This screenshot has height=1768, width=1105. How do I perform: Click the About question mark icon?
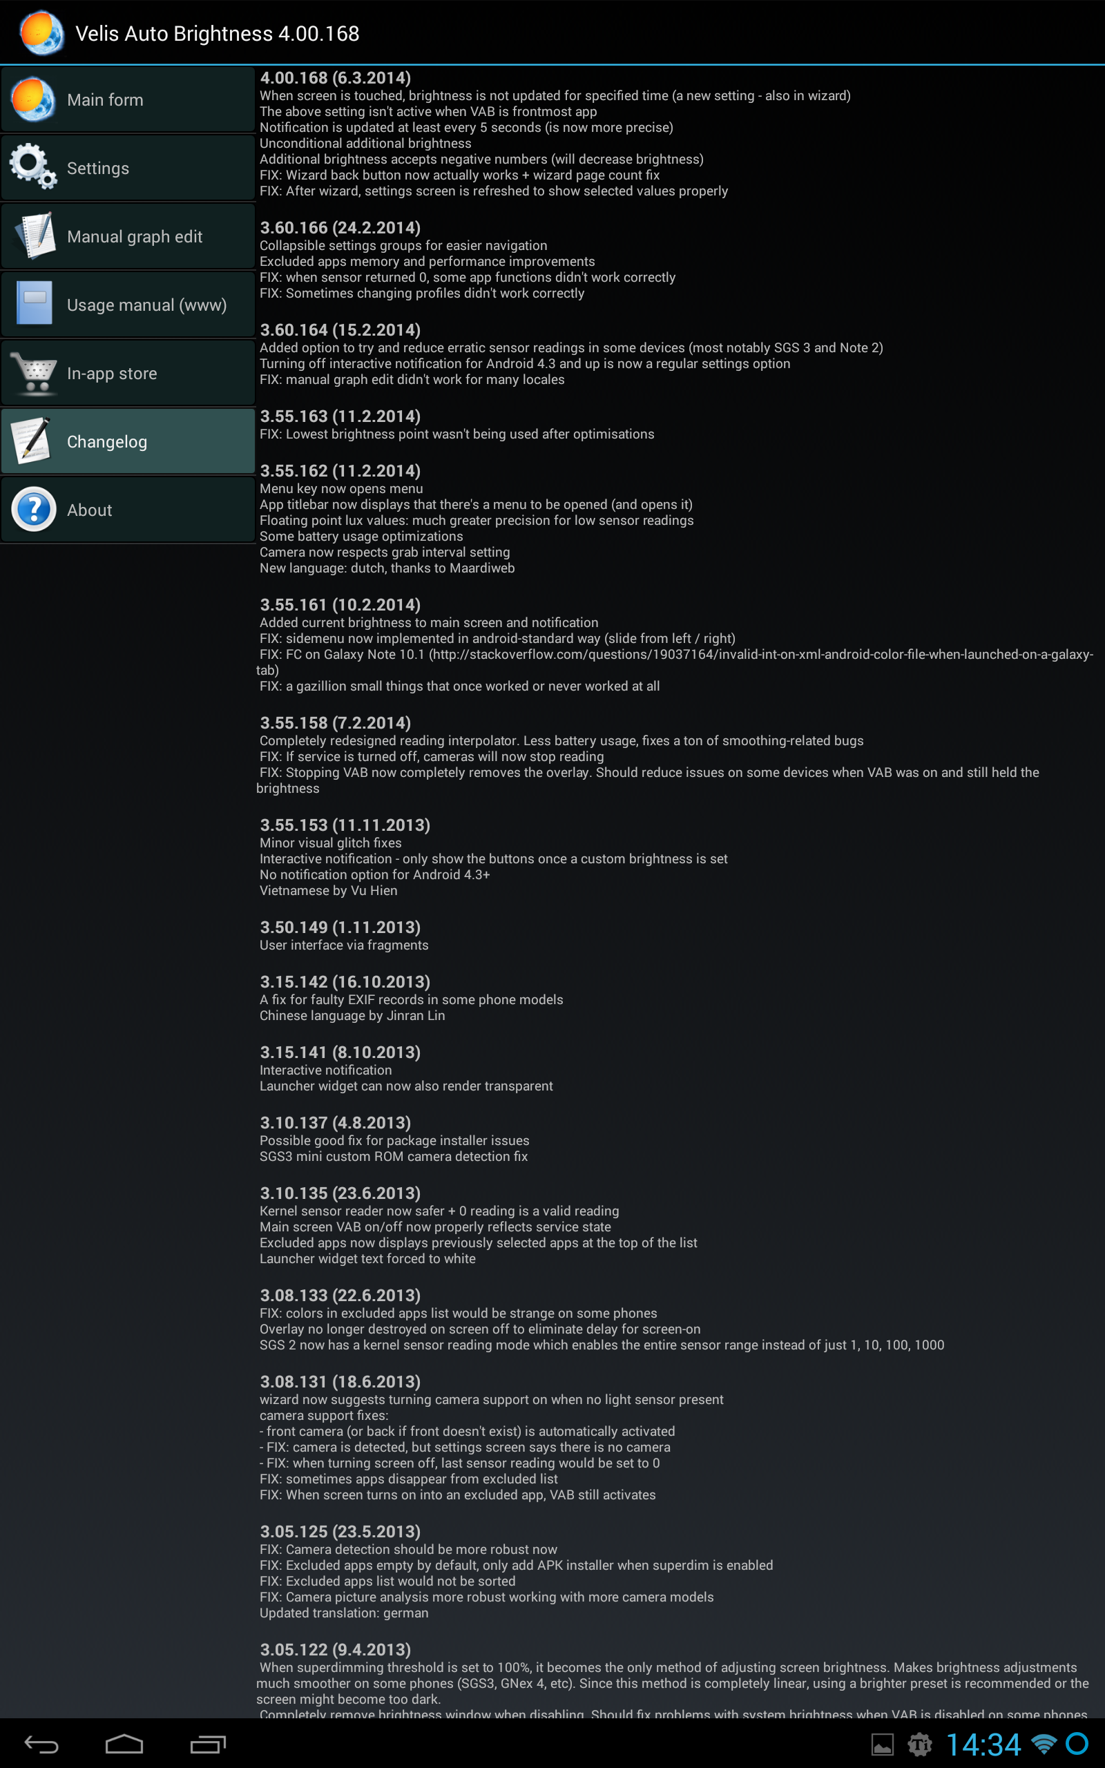pyautogui.click(x=34, y=509)
